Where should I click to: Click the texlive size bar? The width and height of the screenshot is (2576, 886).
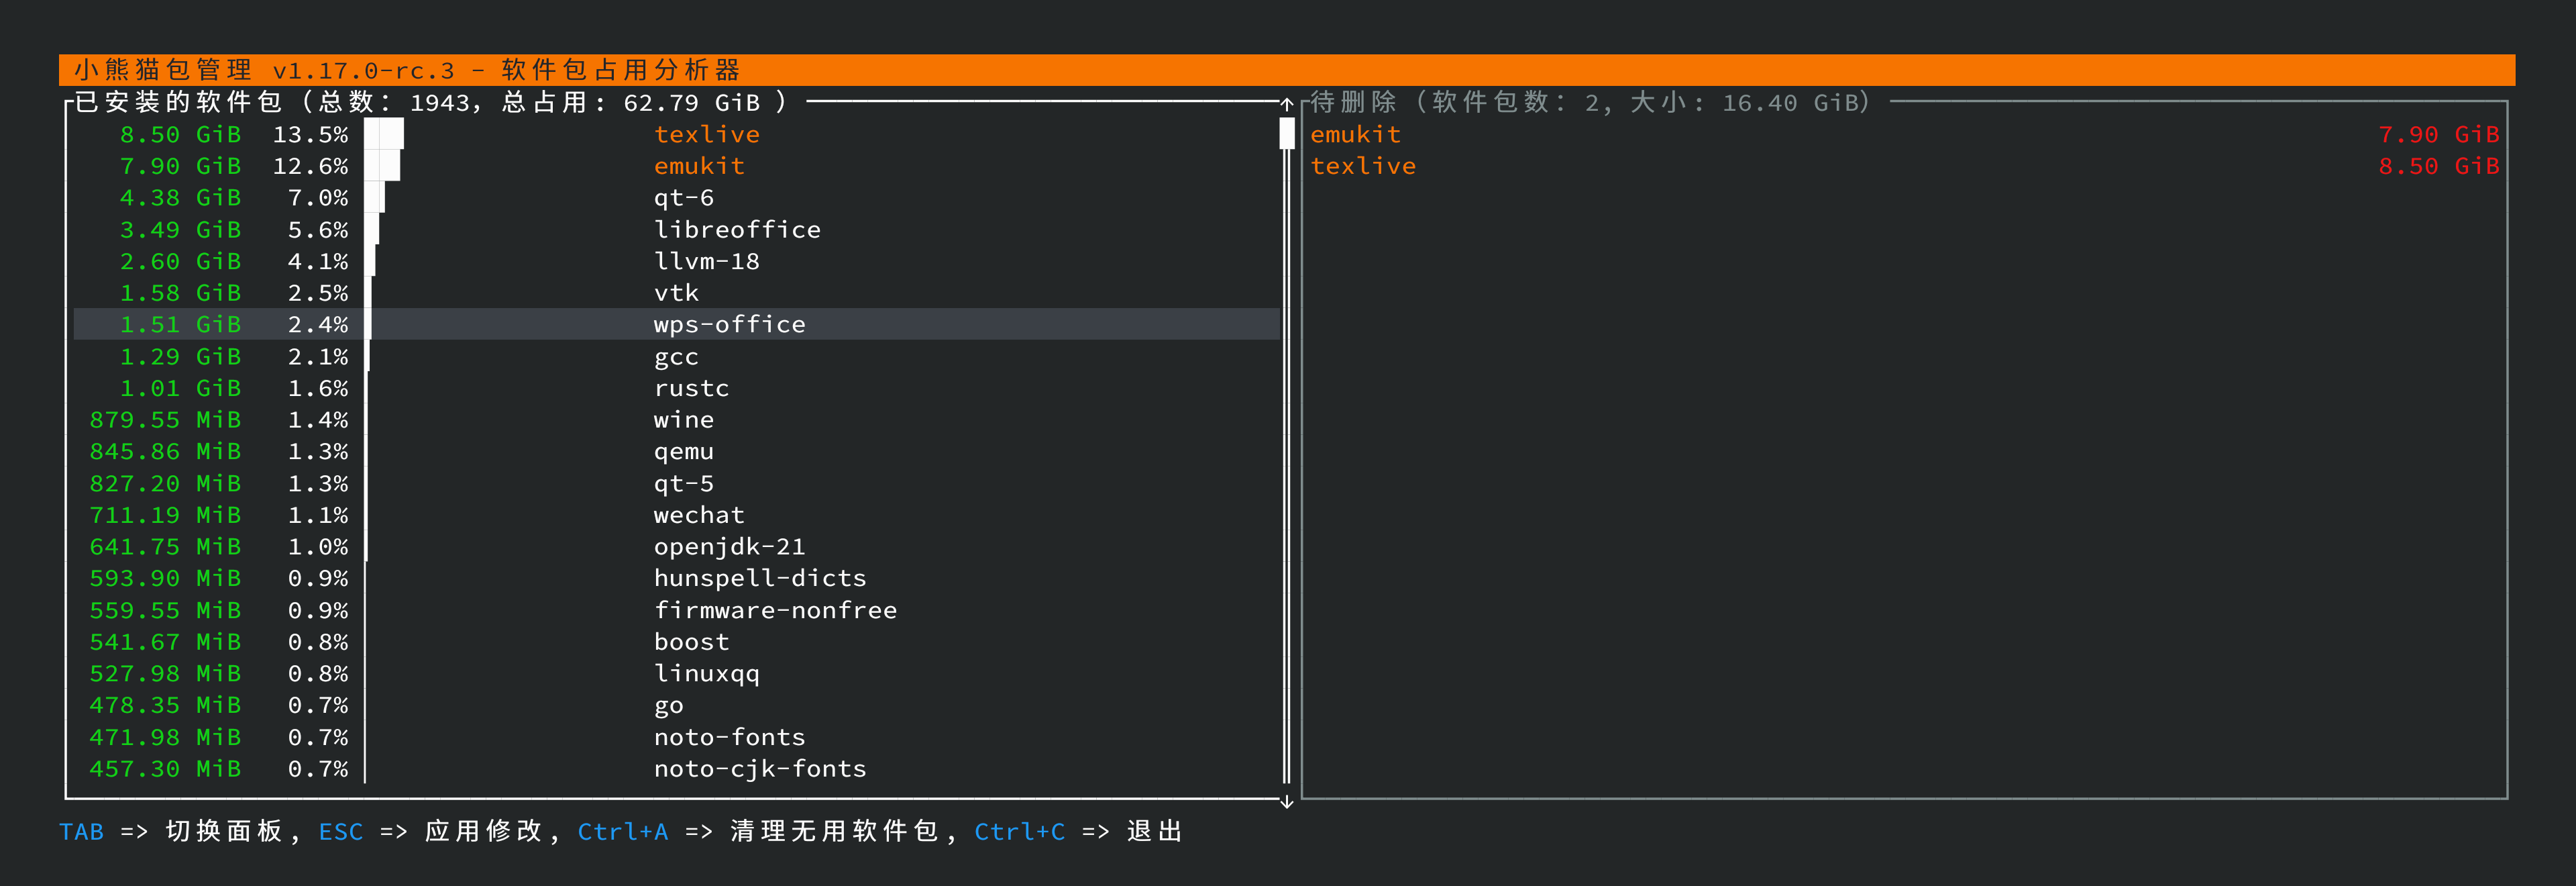tap(384, 134)
